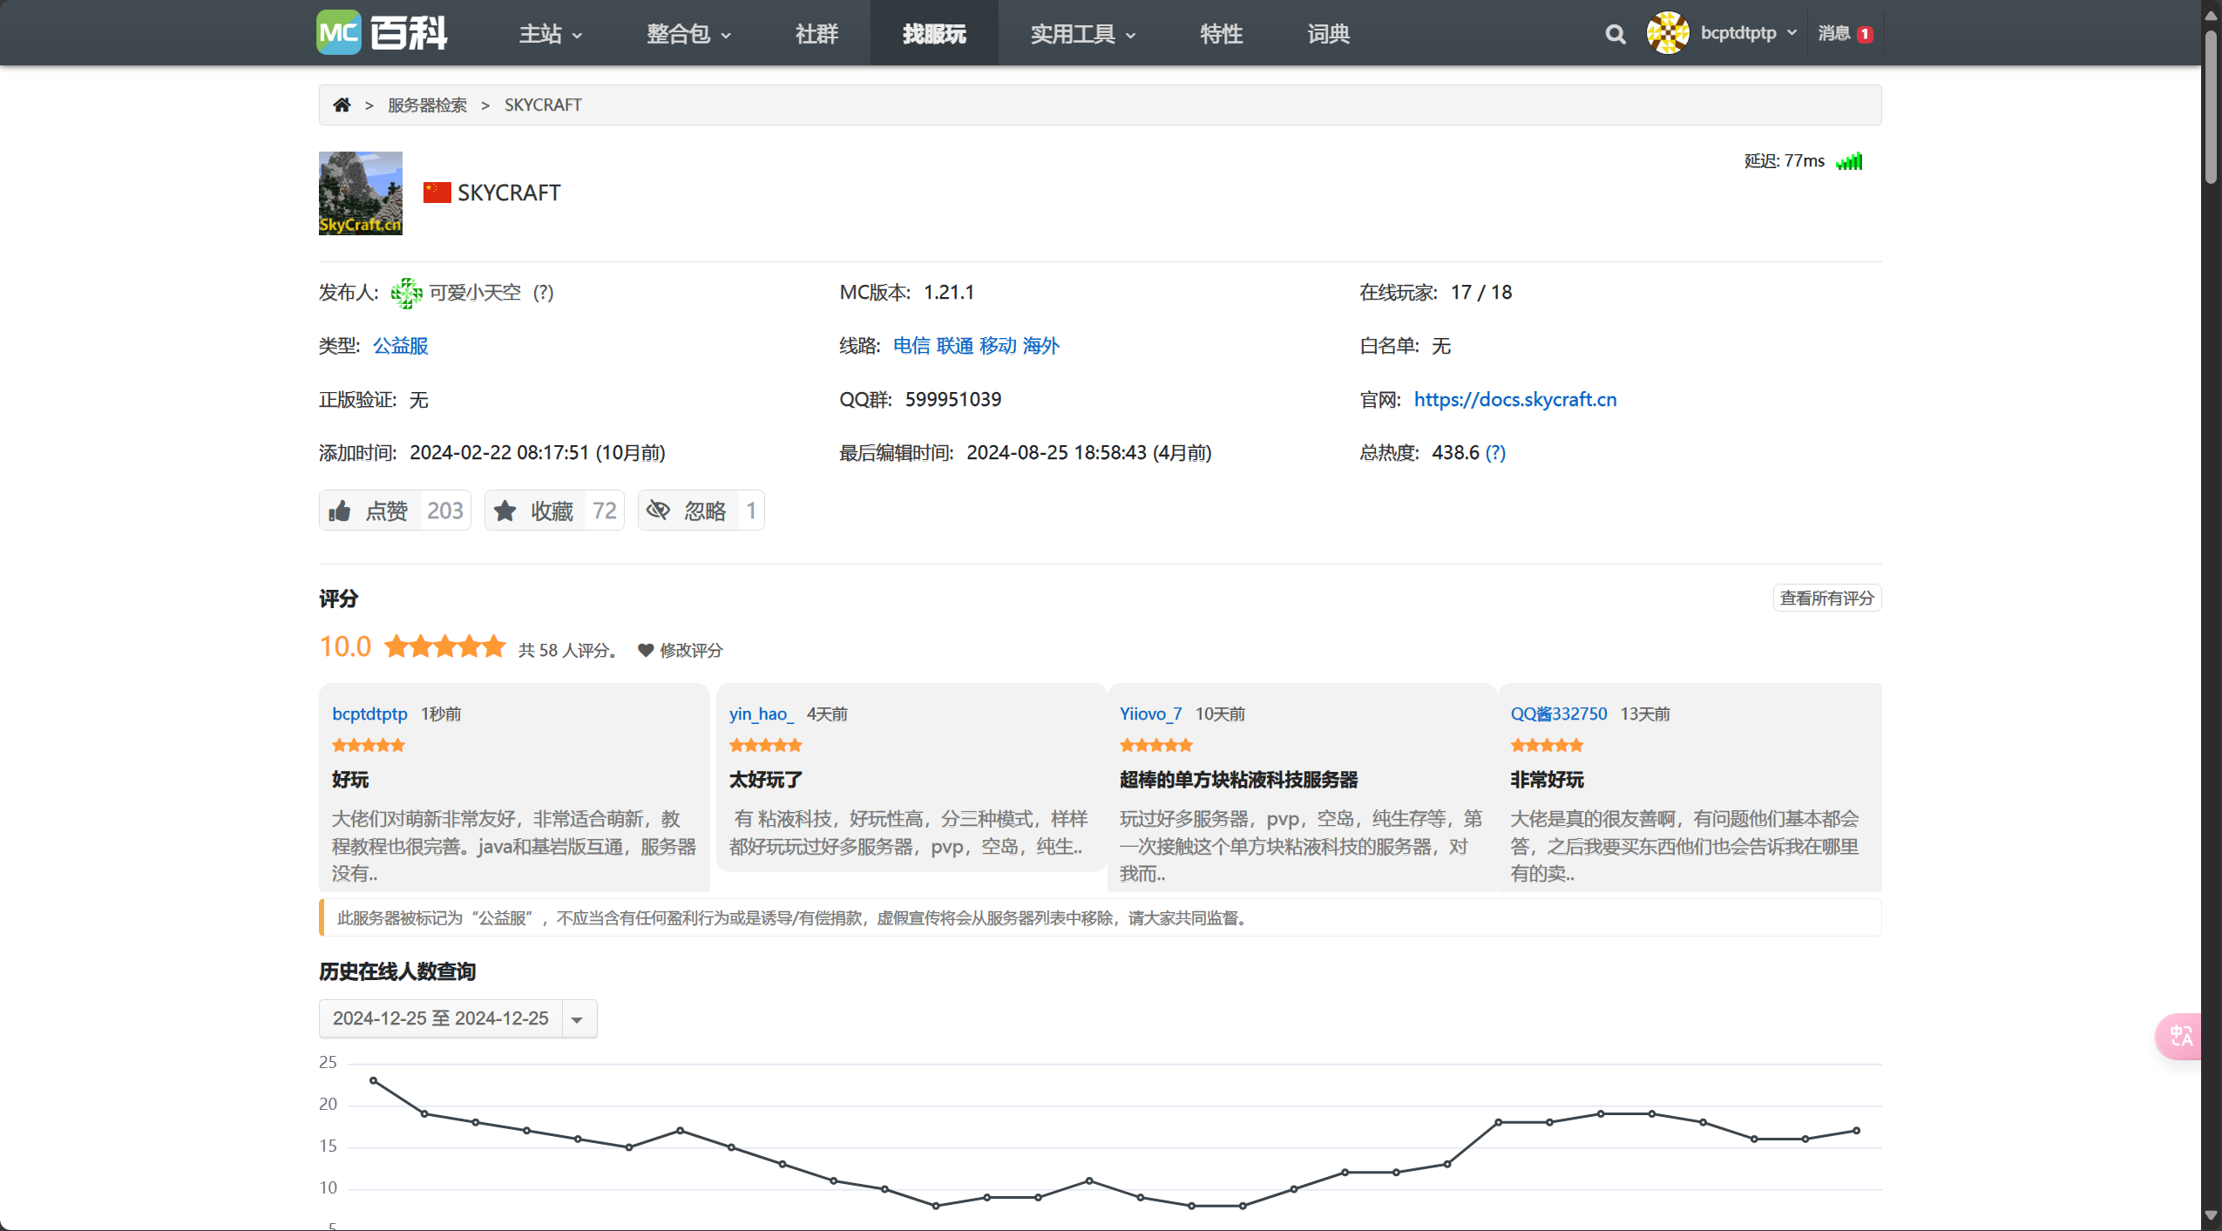The width and height of the screenshot is (2222, 1231).
Task: Click the bcptdtptp user avatar
Action: pos(1667,33)
